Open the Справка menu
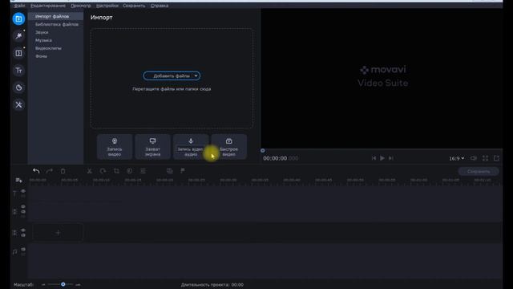513x289 pixels. (160, 6)
